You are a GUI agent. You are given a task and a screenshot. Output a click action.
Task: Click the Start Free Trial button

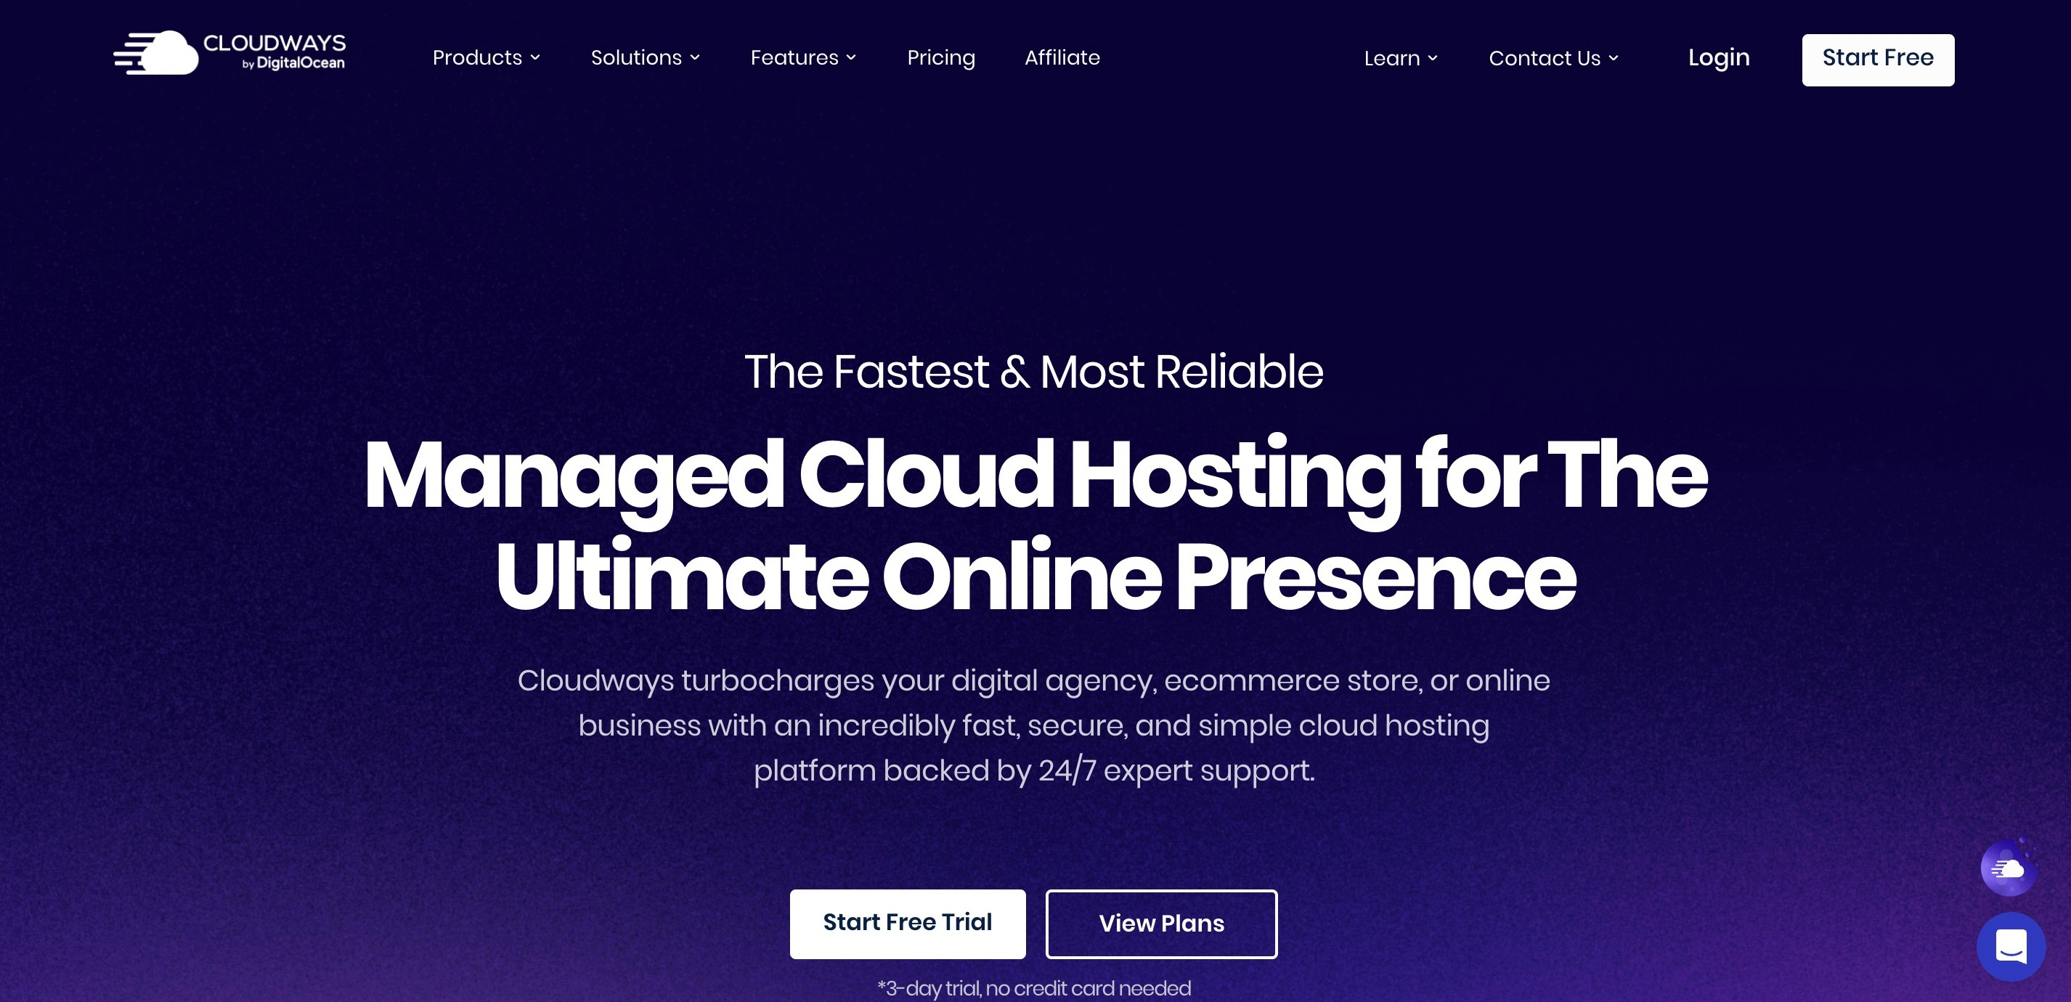point(906,921)
